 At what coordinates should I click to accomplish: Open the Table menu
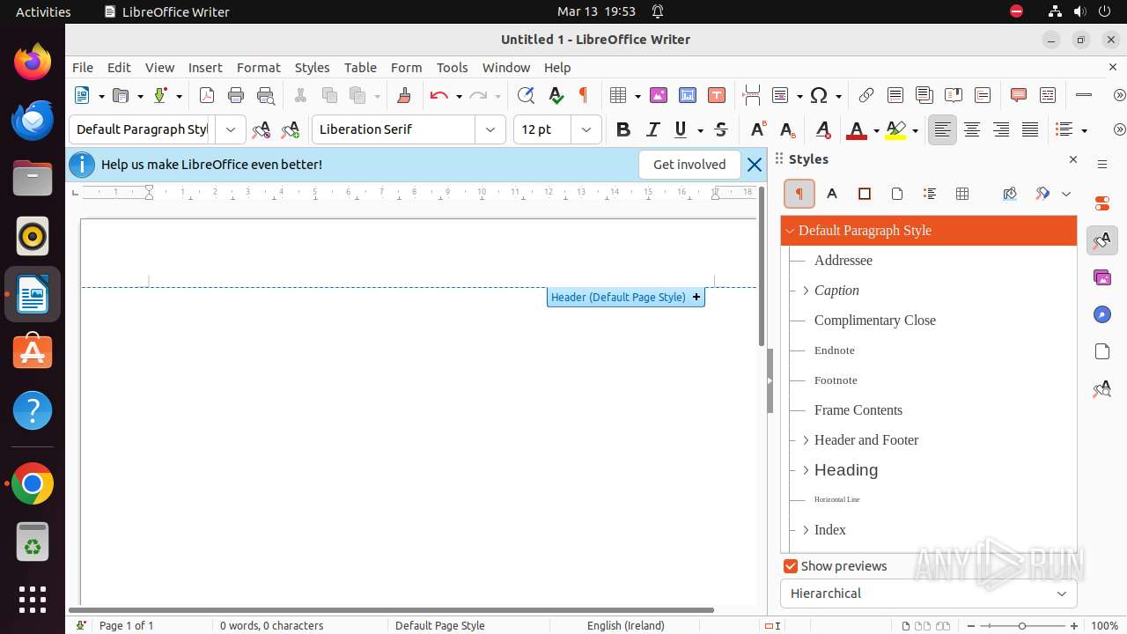point(360,67)
